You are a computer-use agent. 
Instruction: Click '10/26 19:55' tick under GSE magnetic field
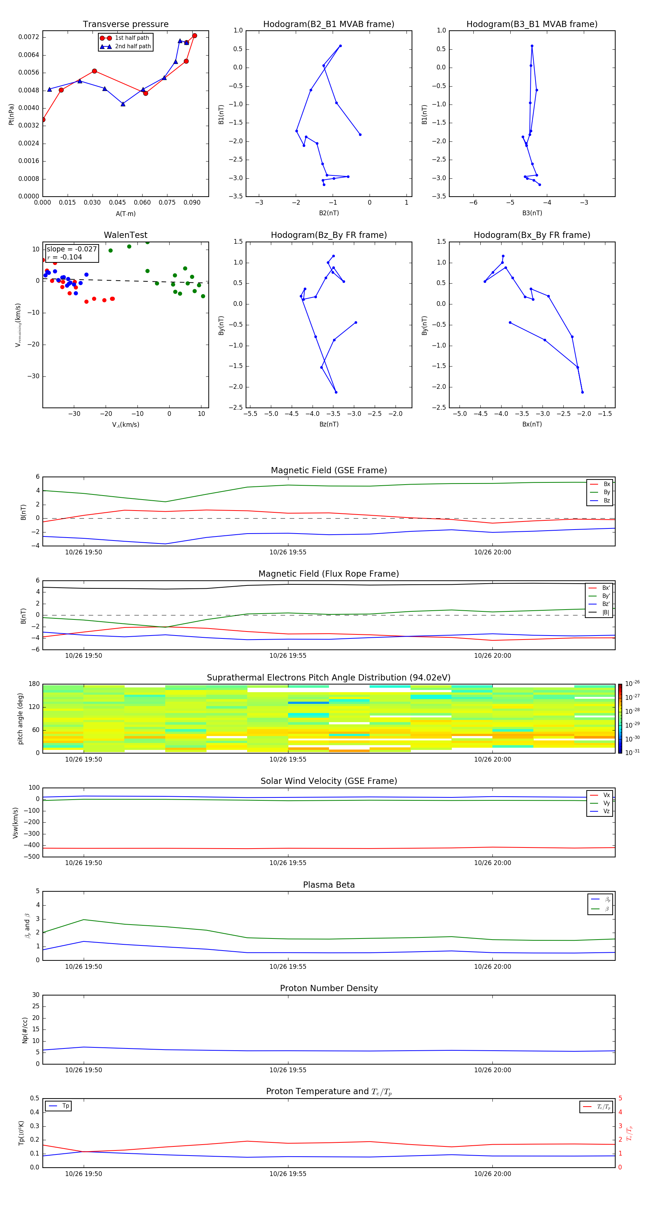click(288, 553)
